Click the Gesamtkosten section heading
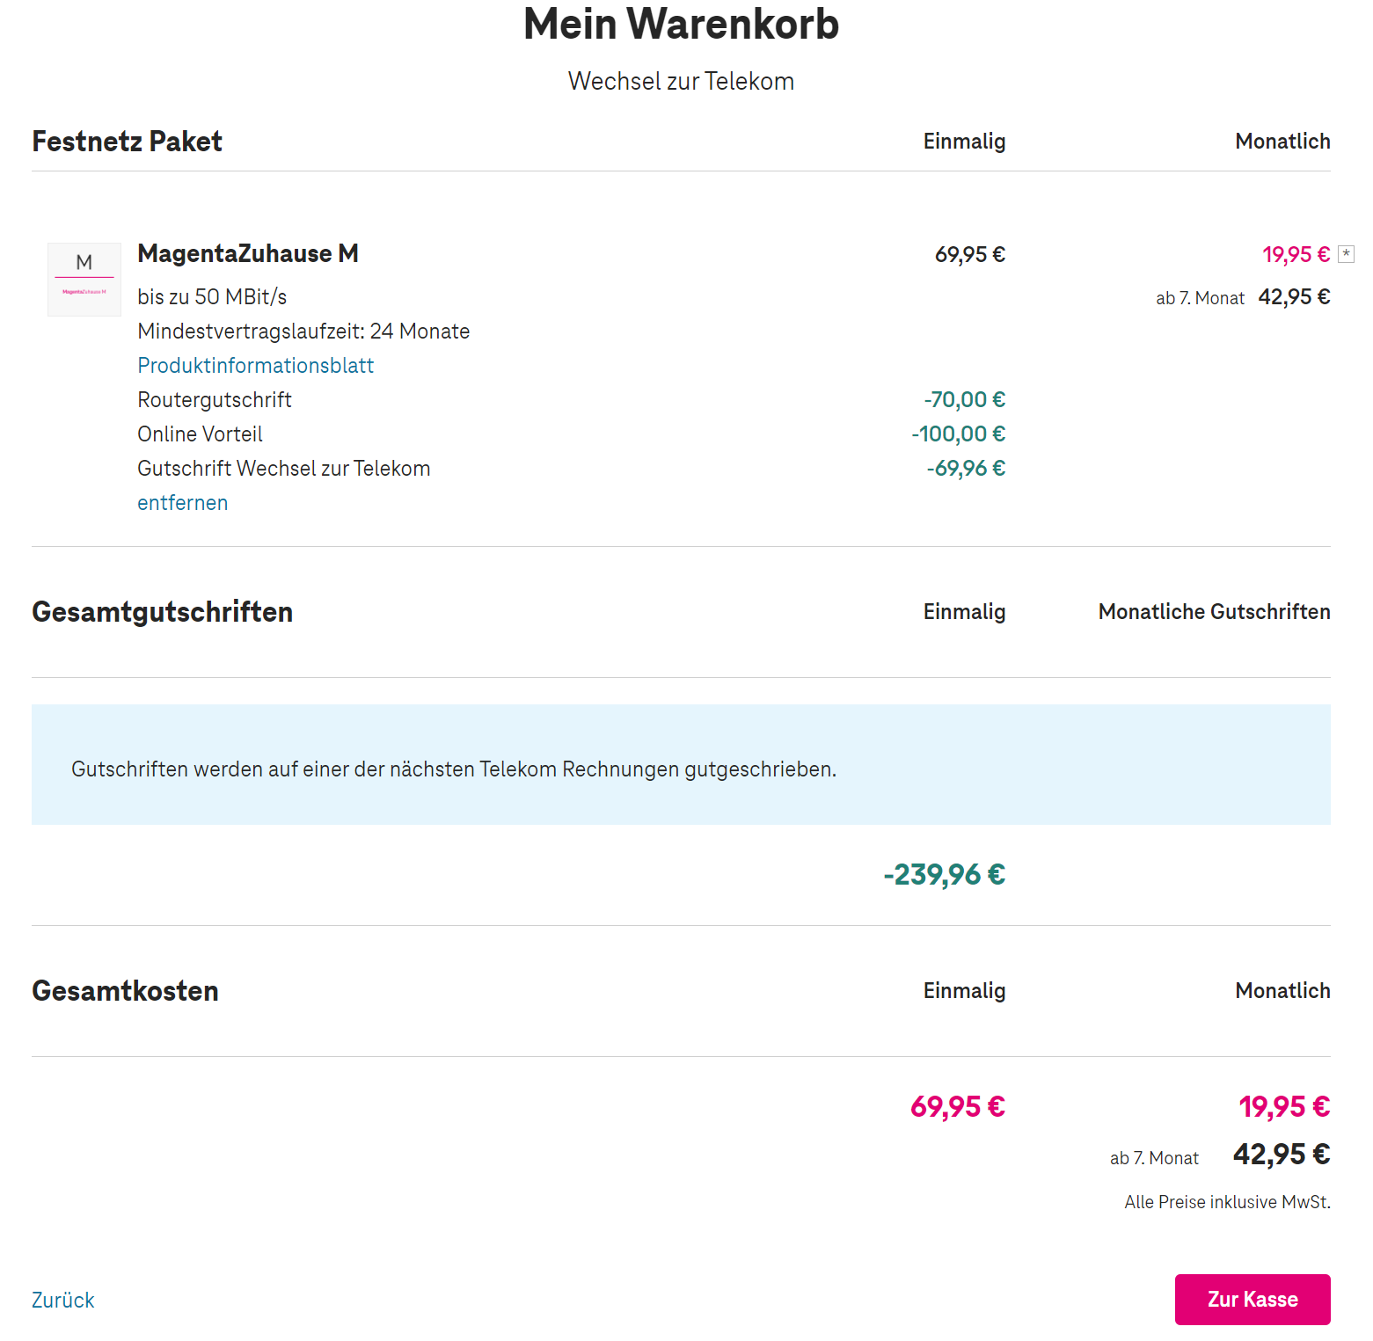Screen dimensions: 1373x1341 (125, 991)
